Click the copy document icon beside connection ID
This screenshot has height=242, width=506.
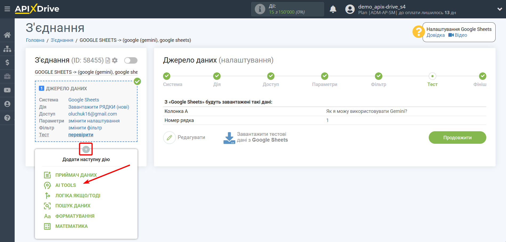[108, 60]
